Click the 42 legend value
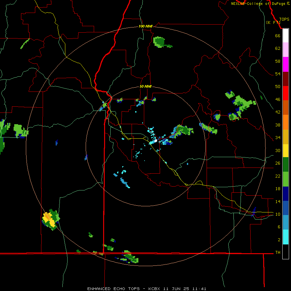 pos(278,112)
